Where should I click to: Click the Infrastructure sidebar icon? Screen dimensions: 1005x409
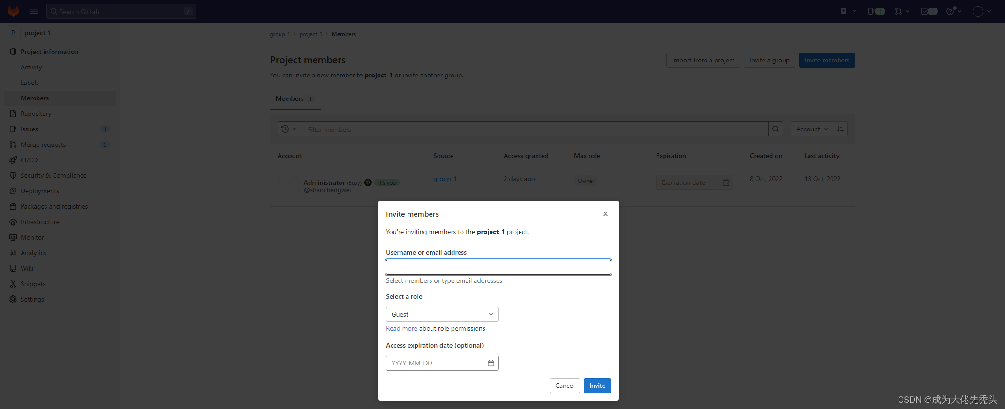coord(13,222)
